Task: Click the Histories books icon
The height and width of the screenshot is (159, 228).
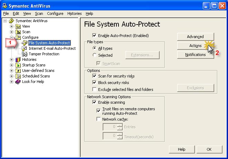Action: coord(18,59)
